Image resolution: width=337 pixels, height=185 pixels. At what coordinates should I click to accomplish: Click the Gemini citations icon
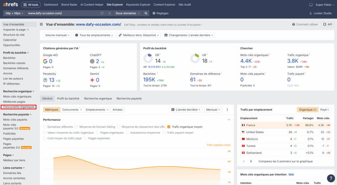92,80
